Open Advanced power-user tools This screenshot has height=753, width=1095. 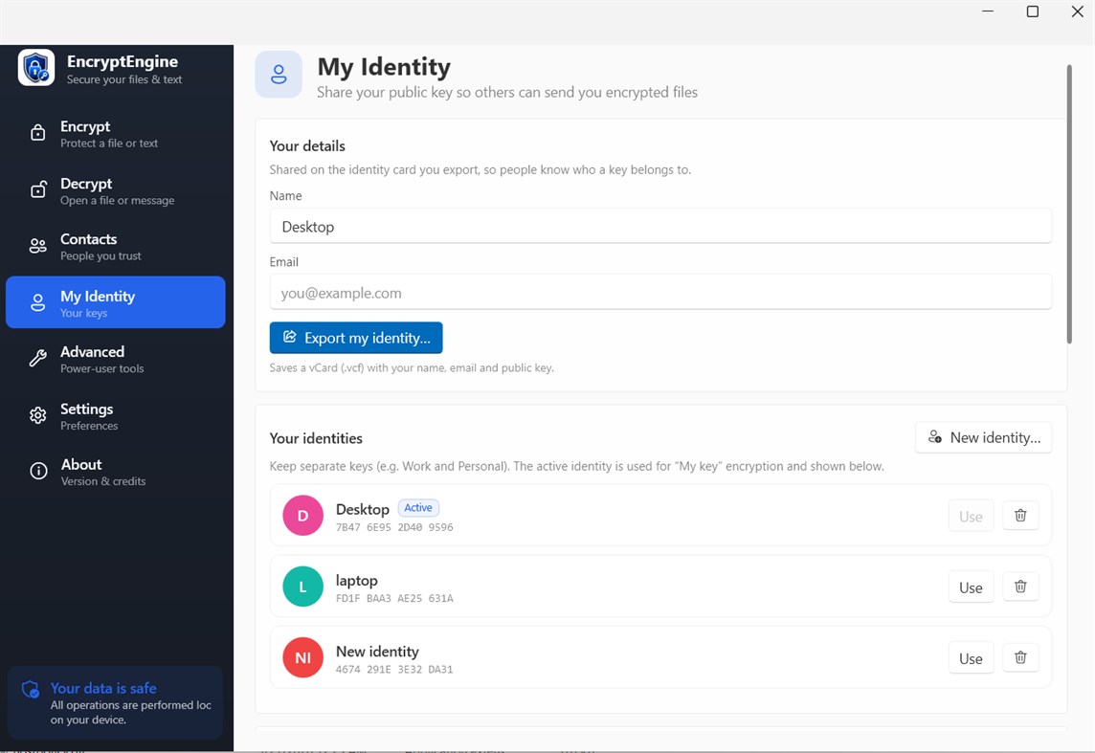coord(115,359)
